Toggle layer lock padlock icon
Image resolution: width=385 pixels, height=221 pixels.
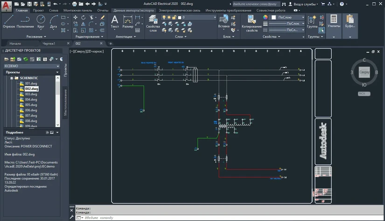[x=174, y=17]
